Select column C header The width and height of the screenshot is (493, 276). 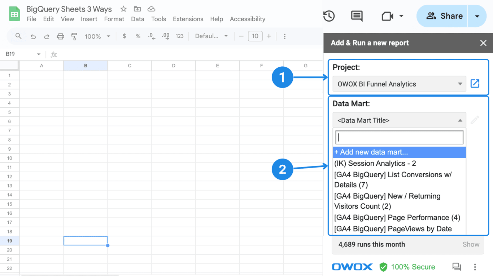pos(130,66)
